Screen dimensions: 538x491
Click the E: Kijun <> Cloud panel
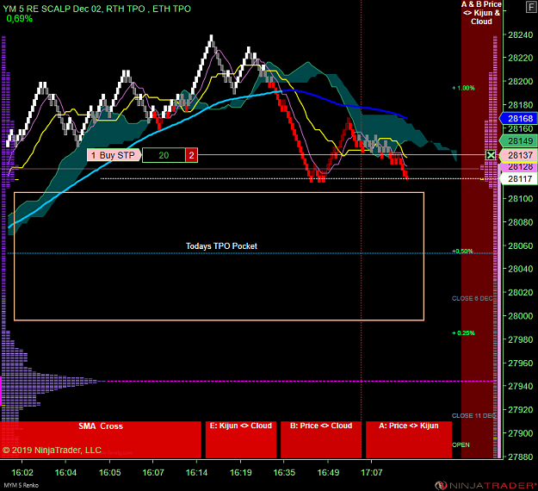(x=241, y=440)
